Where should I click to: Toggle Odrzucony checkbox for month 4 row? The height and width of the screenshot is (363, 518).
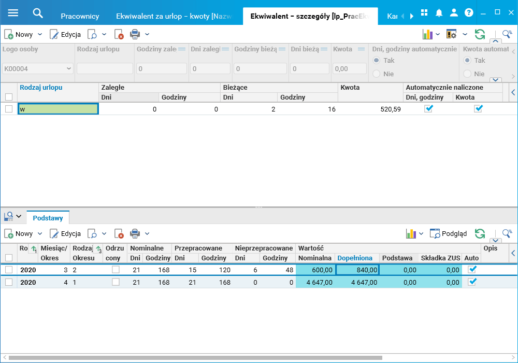pyautogui.click(x=116, y=282)
